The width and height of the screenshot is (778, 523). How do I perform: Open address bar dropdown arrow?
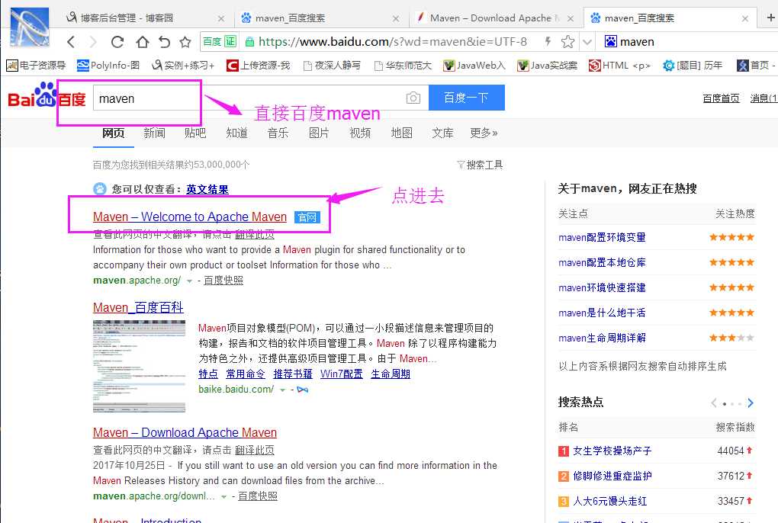[x=587, y=42]
